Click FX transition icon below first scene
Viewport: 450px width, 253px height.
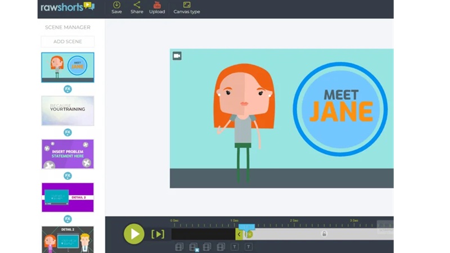(67, 89)
